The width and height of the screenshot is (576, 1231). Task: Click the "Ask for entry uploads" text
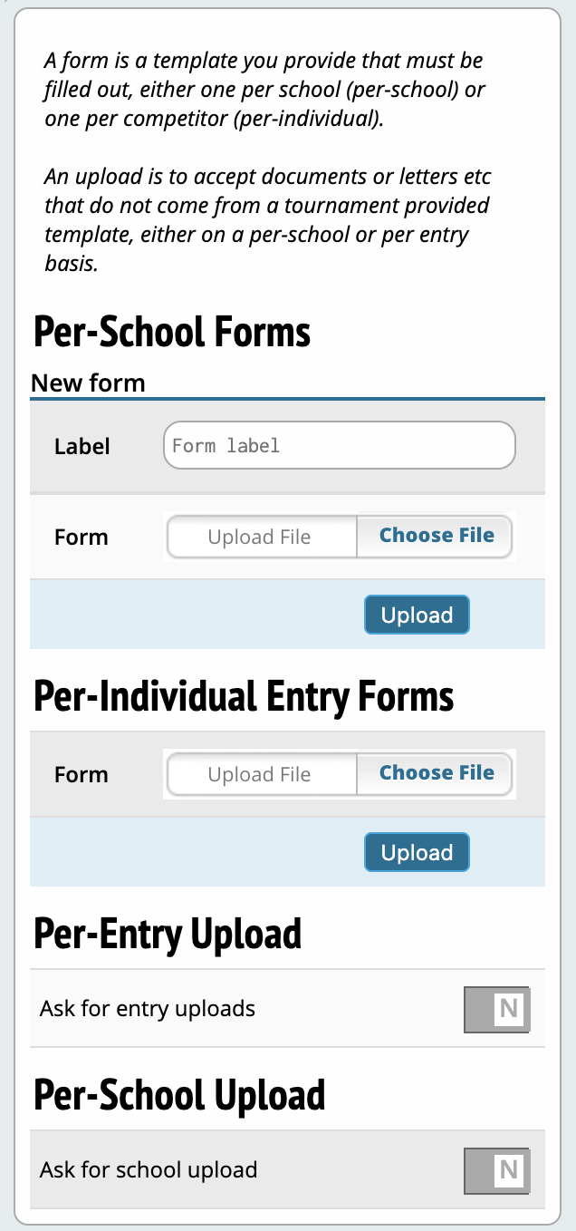pos(148,1008)
